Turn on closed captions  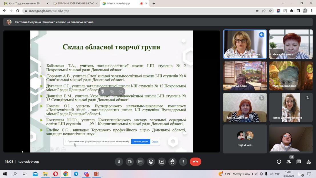140,162
